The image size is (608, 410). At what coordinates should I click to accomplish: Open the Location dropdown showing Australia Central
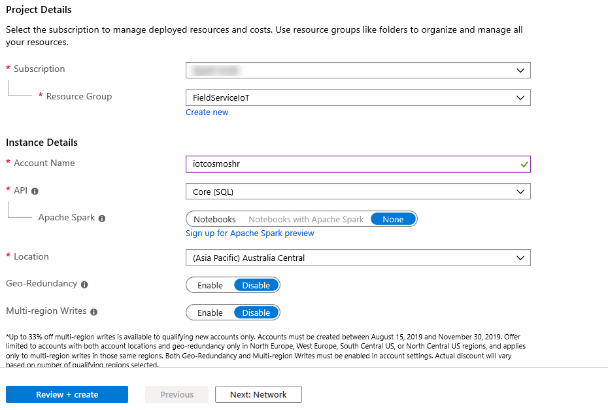358,258
